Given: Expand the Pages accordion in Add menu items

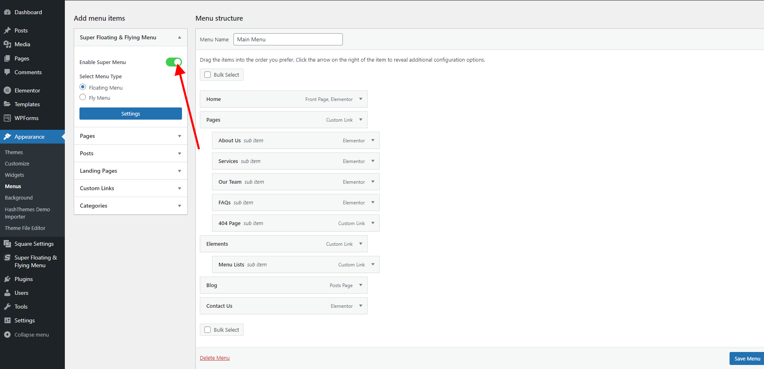Looking at the screenshot, I should tap(180, 136).
